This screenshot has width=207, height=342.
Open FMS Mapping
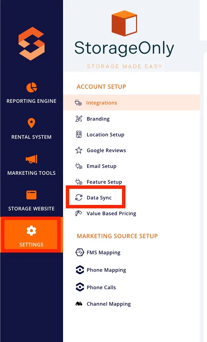pyautogui.click(x=103, y=253)
